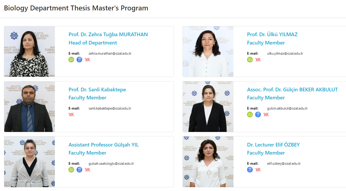Click Prof. Dr. Ülkü YILMAZ's photo
The height and width of the screenshot is (191, 346).
[x=208, y=52]
